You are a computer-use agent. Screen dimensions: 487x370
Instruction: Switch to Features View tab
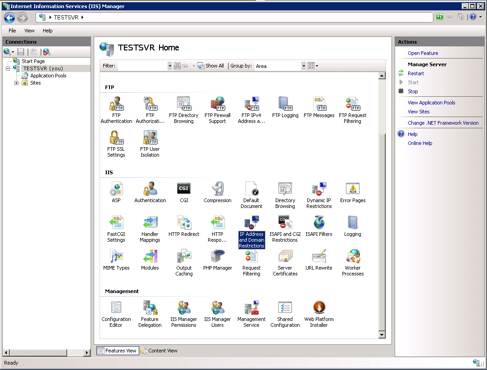[x=118, y=351]
